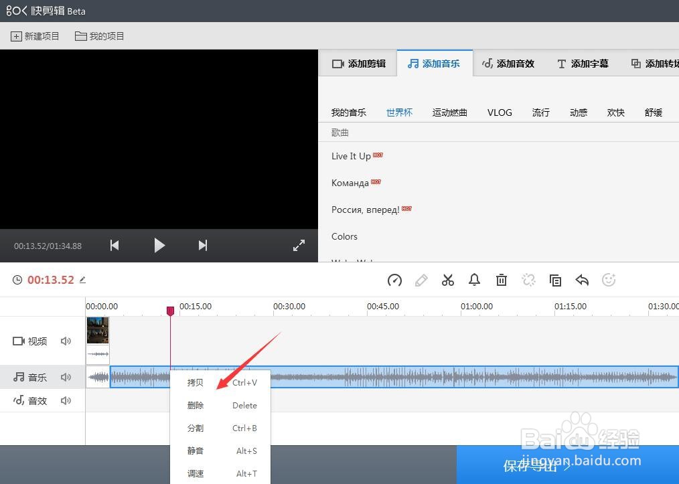The width and height of the screenshot is (679, 484).
Task: Switch to 添加音效 tab
Action: (x=508, y=64)
